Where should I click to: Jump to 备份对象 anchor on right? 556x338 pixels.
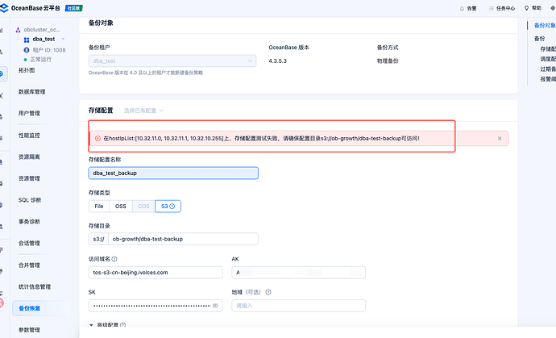click(x=545, y=26)
